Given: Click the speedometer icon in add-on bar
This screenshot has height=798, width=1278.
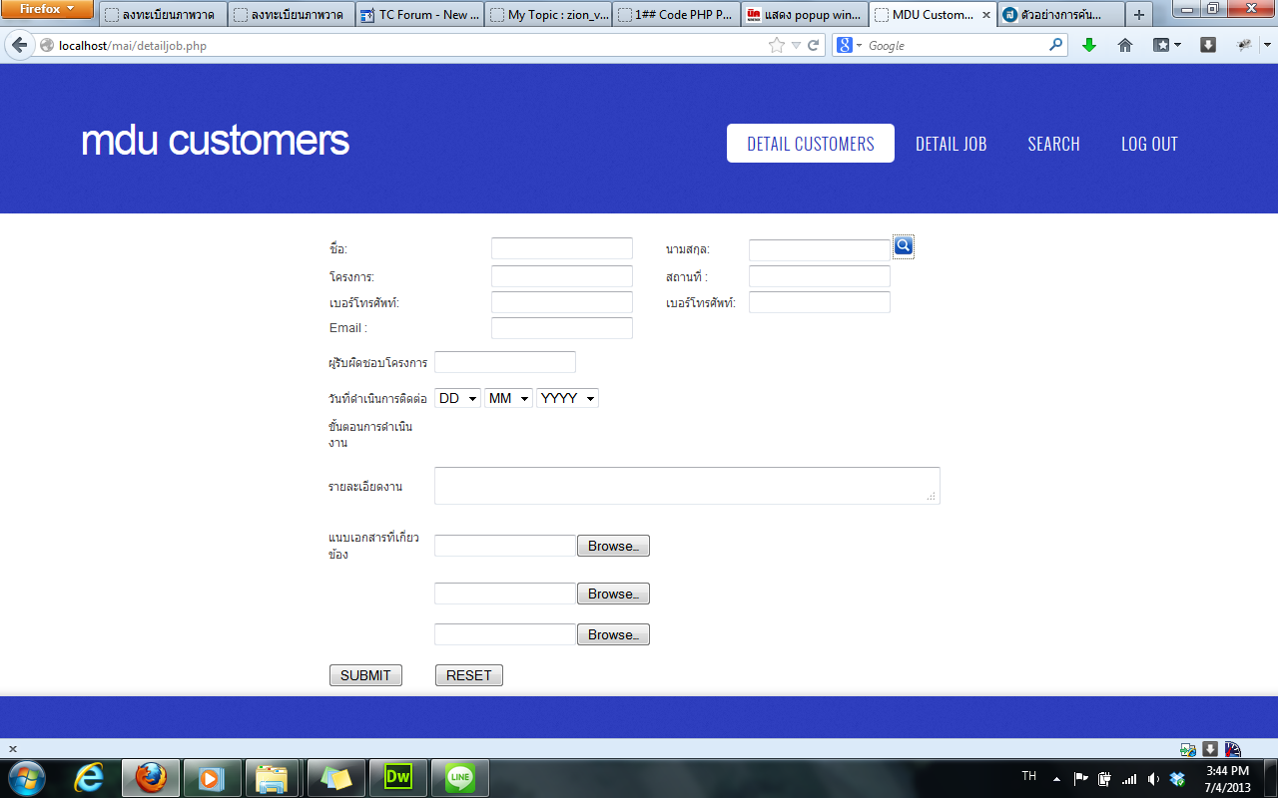Looking at the screenshot, I should (1233, 749).
